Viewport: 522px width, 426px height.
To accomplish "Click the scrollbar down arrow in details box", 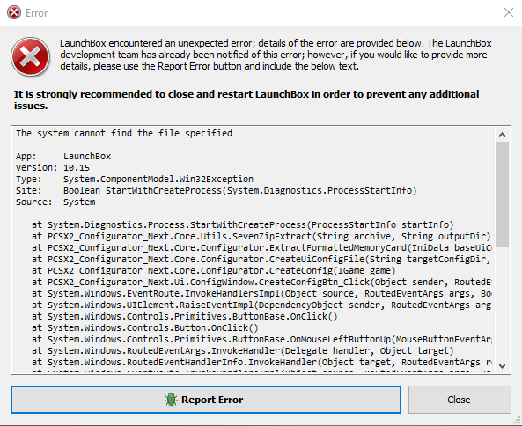I will pos(502,366).
